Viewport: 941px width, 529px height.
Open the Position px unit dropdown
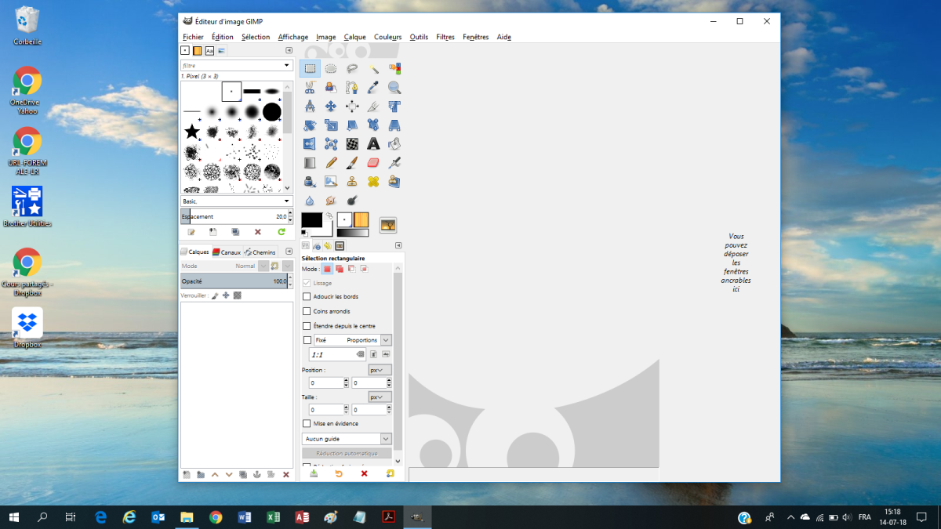pos(380,370)
